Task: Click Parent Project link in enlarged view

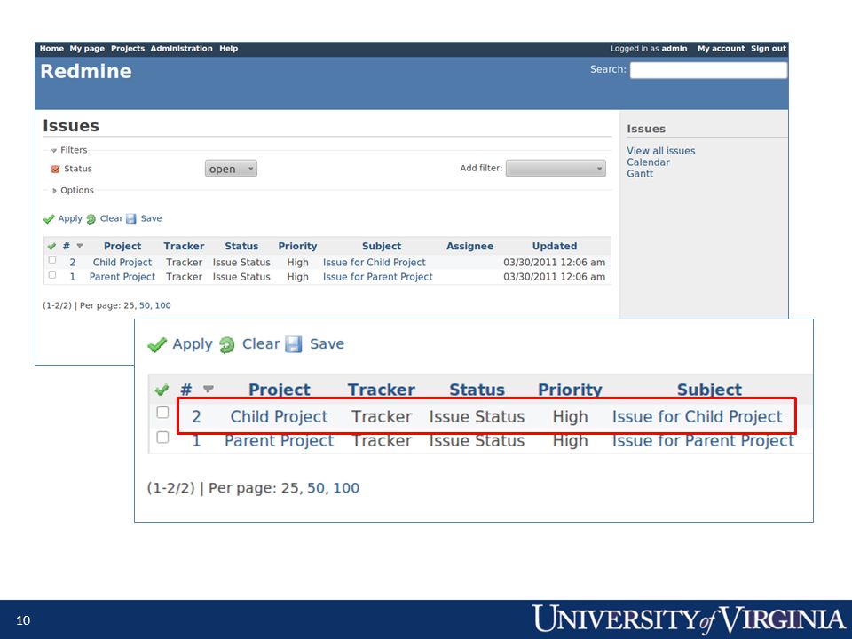Action: point(279,441)
